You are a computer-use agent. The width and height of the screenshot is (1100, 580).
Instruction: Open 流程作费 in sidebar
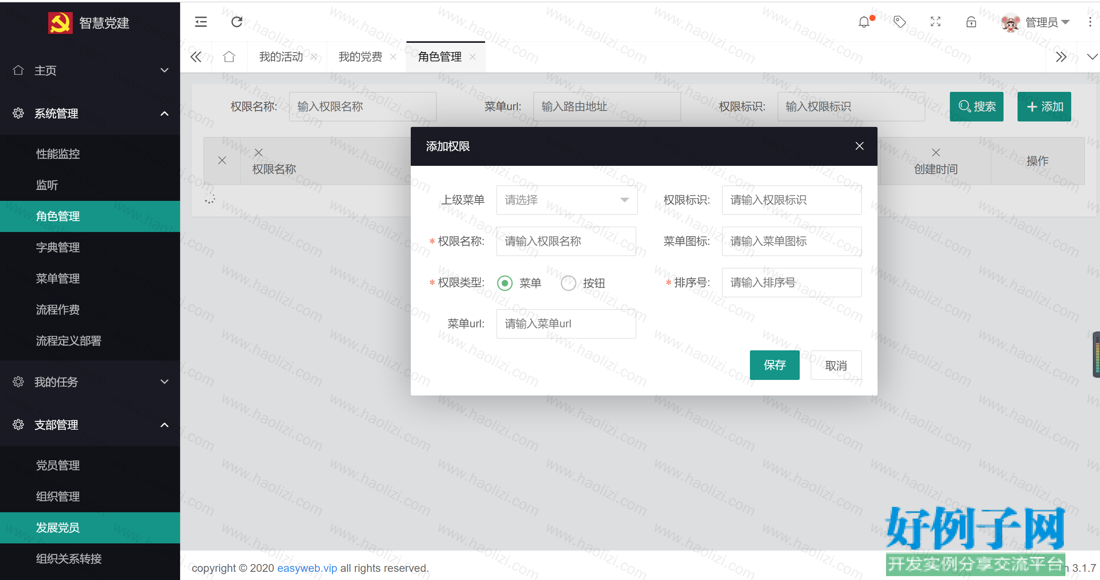(90, 310)
